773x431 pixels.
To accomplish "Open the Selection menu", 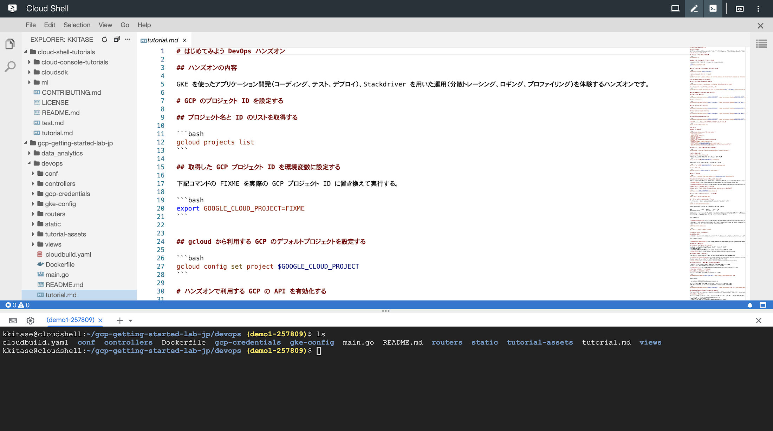I will coord(77,25).
